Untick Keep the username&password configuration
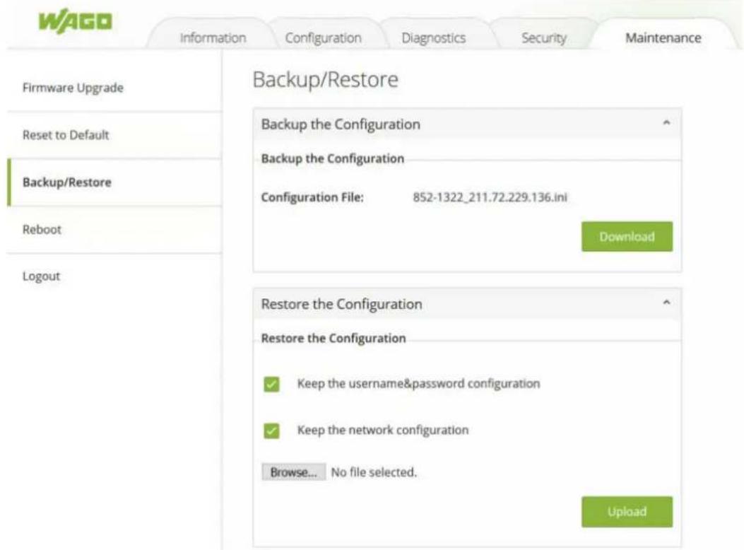Screen dimensions: 744x550 pos(271,384)
